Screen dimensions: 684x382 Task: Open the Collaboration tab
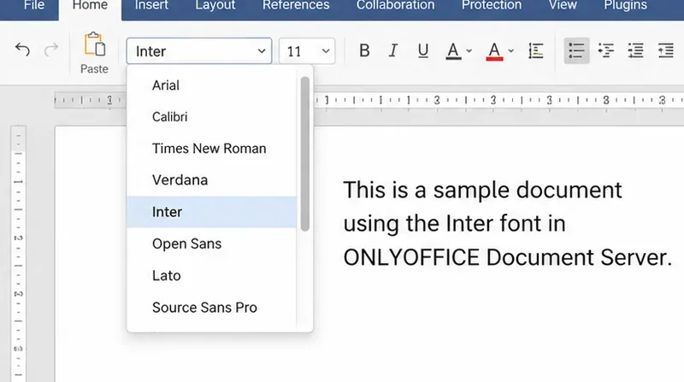tap(395, 7)
